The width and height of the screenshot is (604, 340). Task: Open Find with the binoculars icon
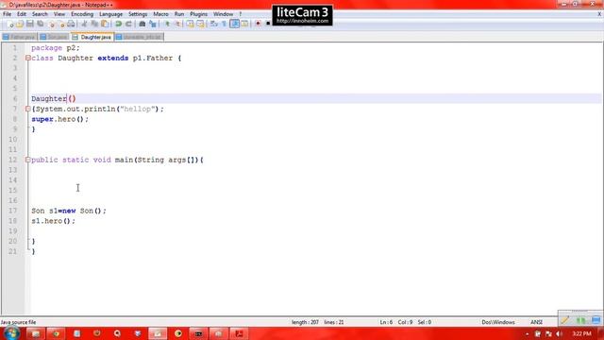[143, 24]
